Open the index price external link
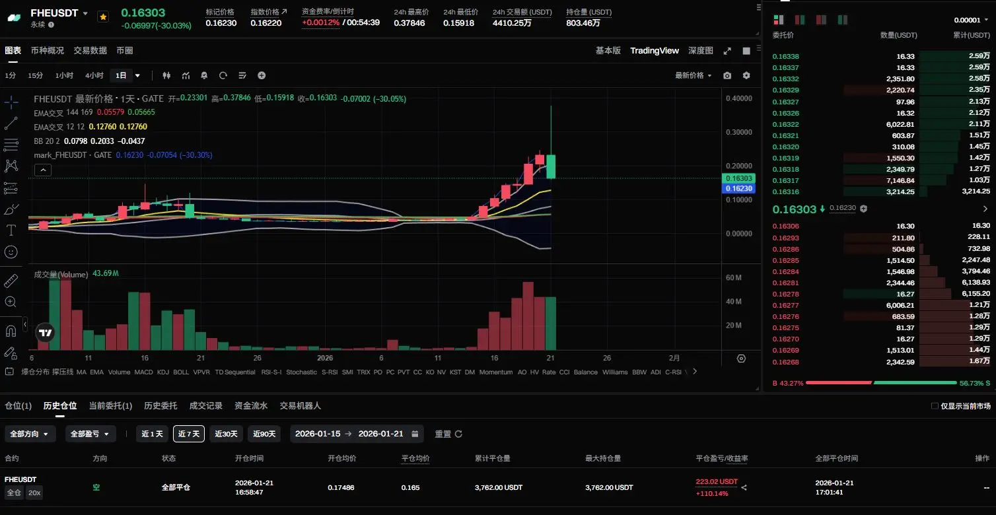The height and width of the screenshot is (515, 996). pyautogui.click(x=284, y=12)
